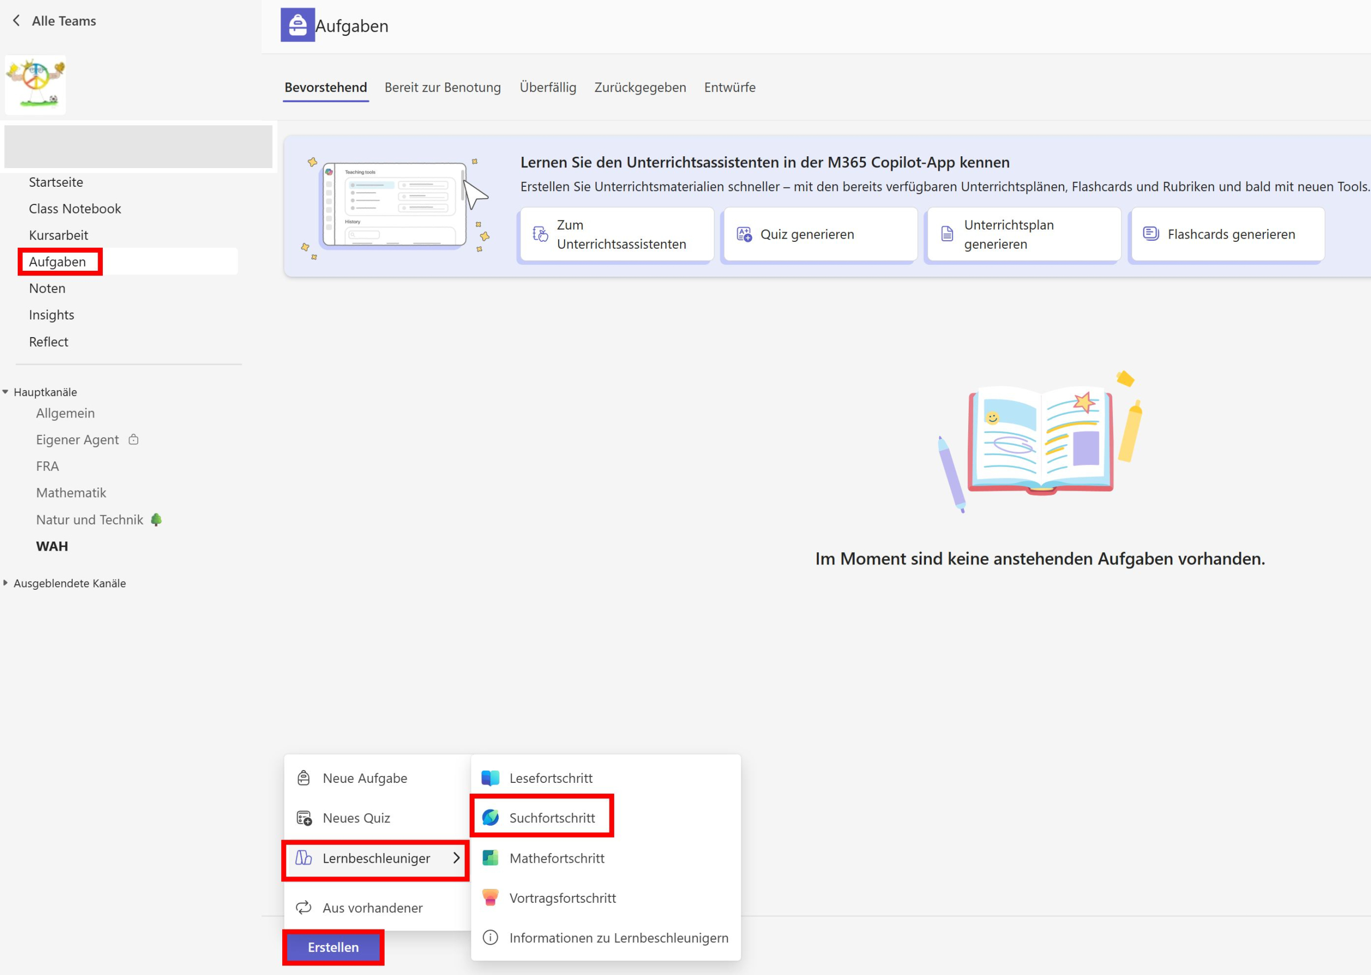The width and height of the screenshot is (1371, 975).
Task: Click the Neues Quiz menu entry
Action: (x=356, y=818)
